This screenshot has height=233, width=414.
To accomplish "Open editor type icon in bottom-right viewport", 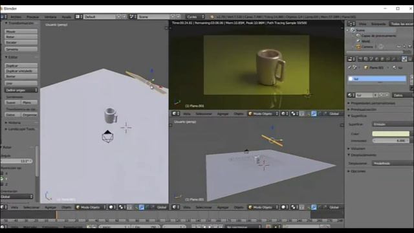I will pyautogui.click(x=175, y=207).
